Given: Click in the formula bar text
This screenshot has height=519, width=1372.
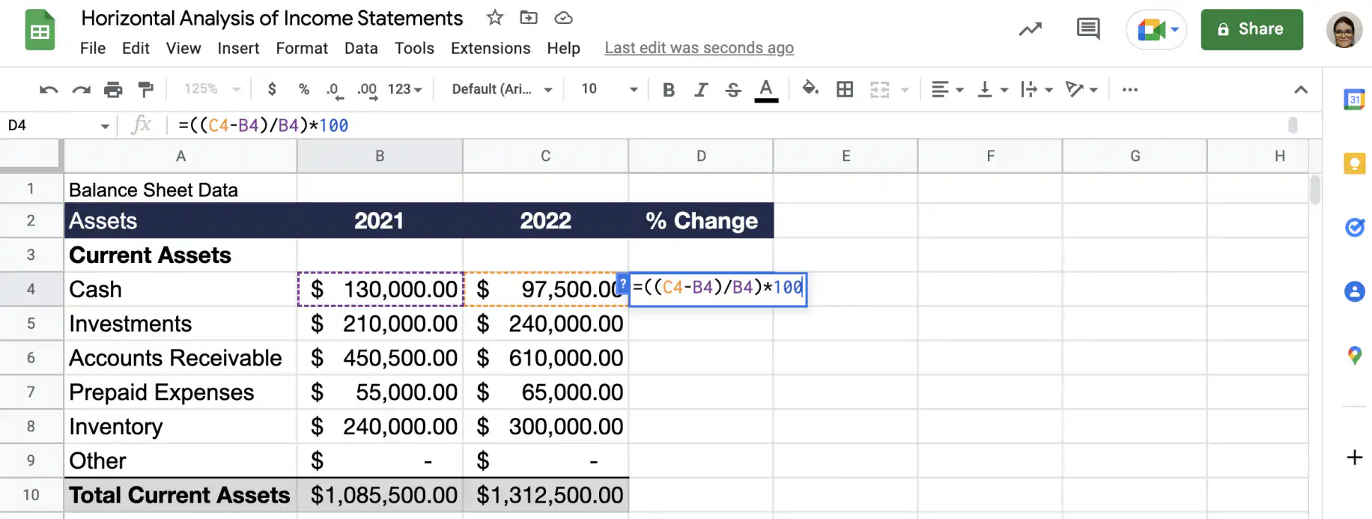Looking at the screenshot, I should pyautogui.click(x=263, y=125).
